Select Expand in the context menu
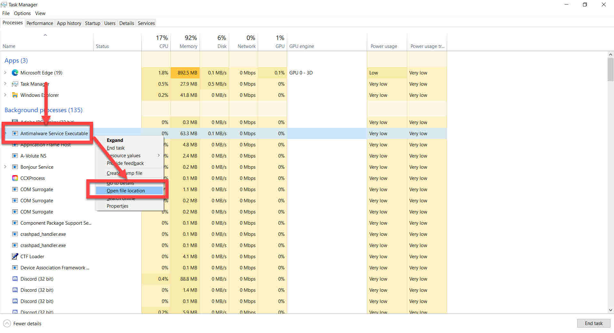Screen dimensions: 614x333 [130, 140]
